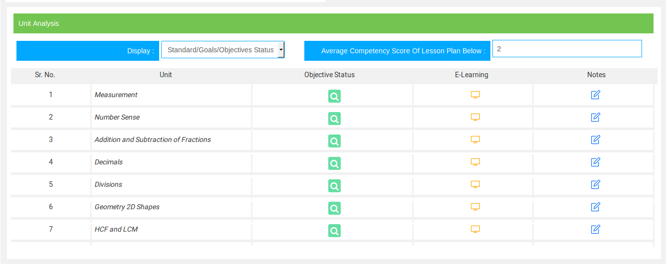The width and height of the screenshot is (667, 265).
Task: Open notes editor for Decimals
Action: click(595, 162)
